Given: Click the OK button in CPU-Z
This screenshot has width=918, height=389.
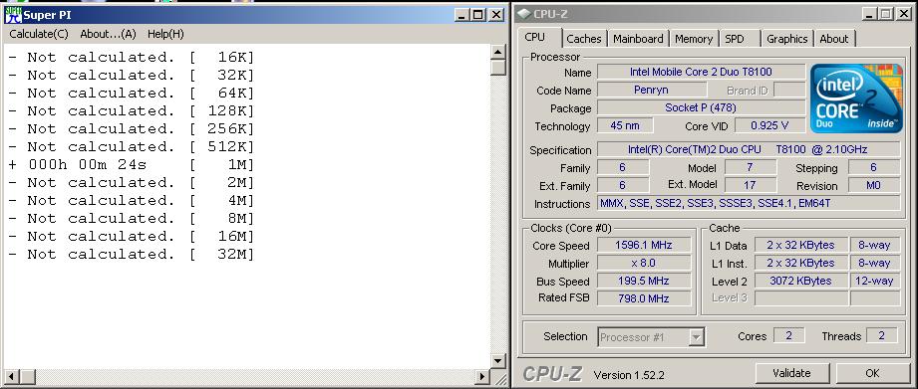Looking at the screenshot, I should (872, 373).
